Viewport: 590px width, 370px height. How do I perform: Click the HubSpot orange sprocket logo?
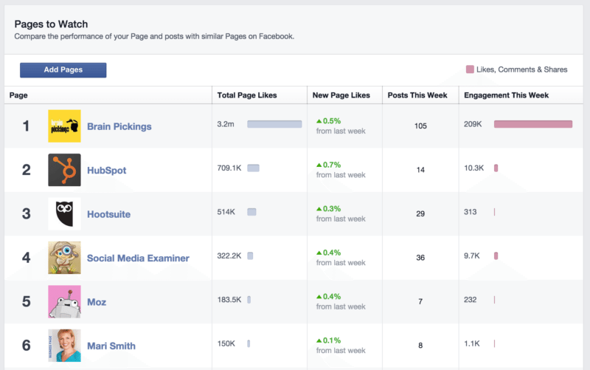click(x=64, y=170)
